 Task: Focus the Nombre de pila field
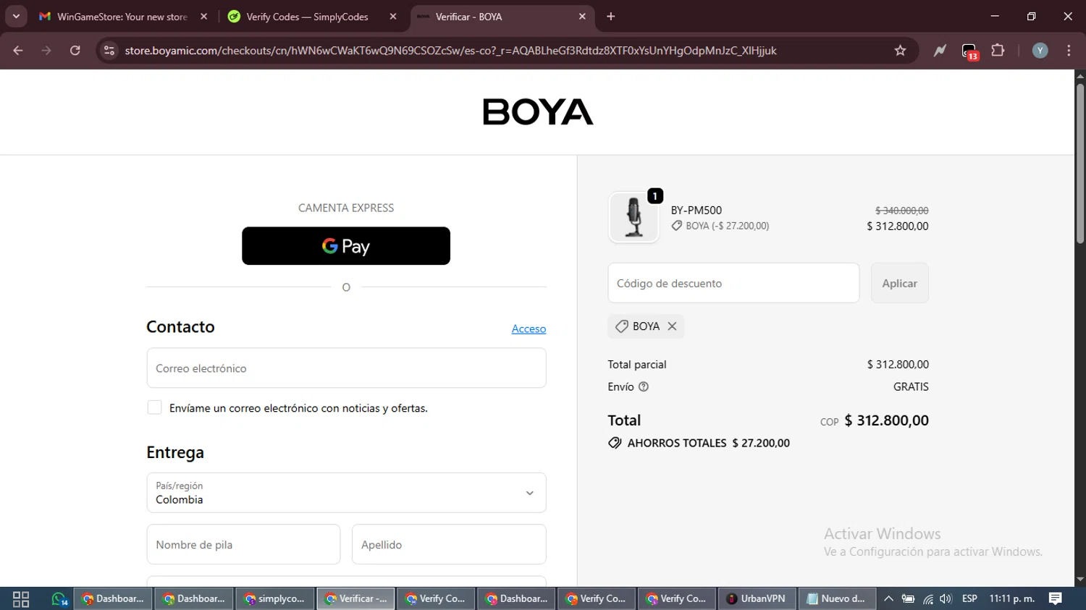coord(243,544)
